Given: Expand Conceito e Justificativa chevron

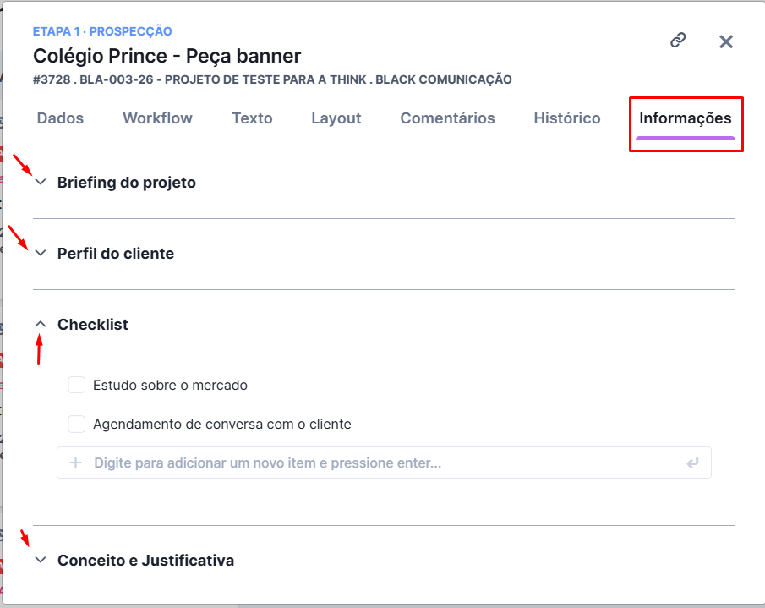Looking at the screenshot, I should coord(41,560).
